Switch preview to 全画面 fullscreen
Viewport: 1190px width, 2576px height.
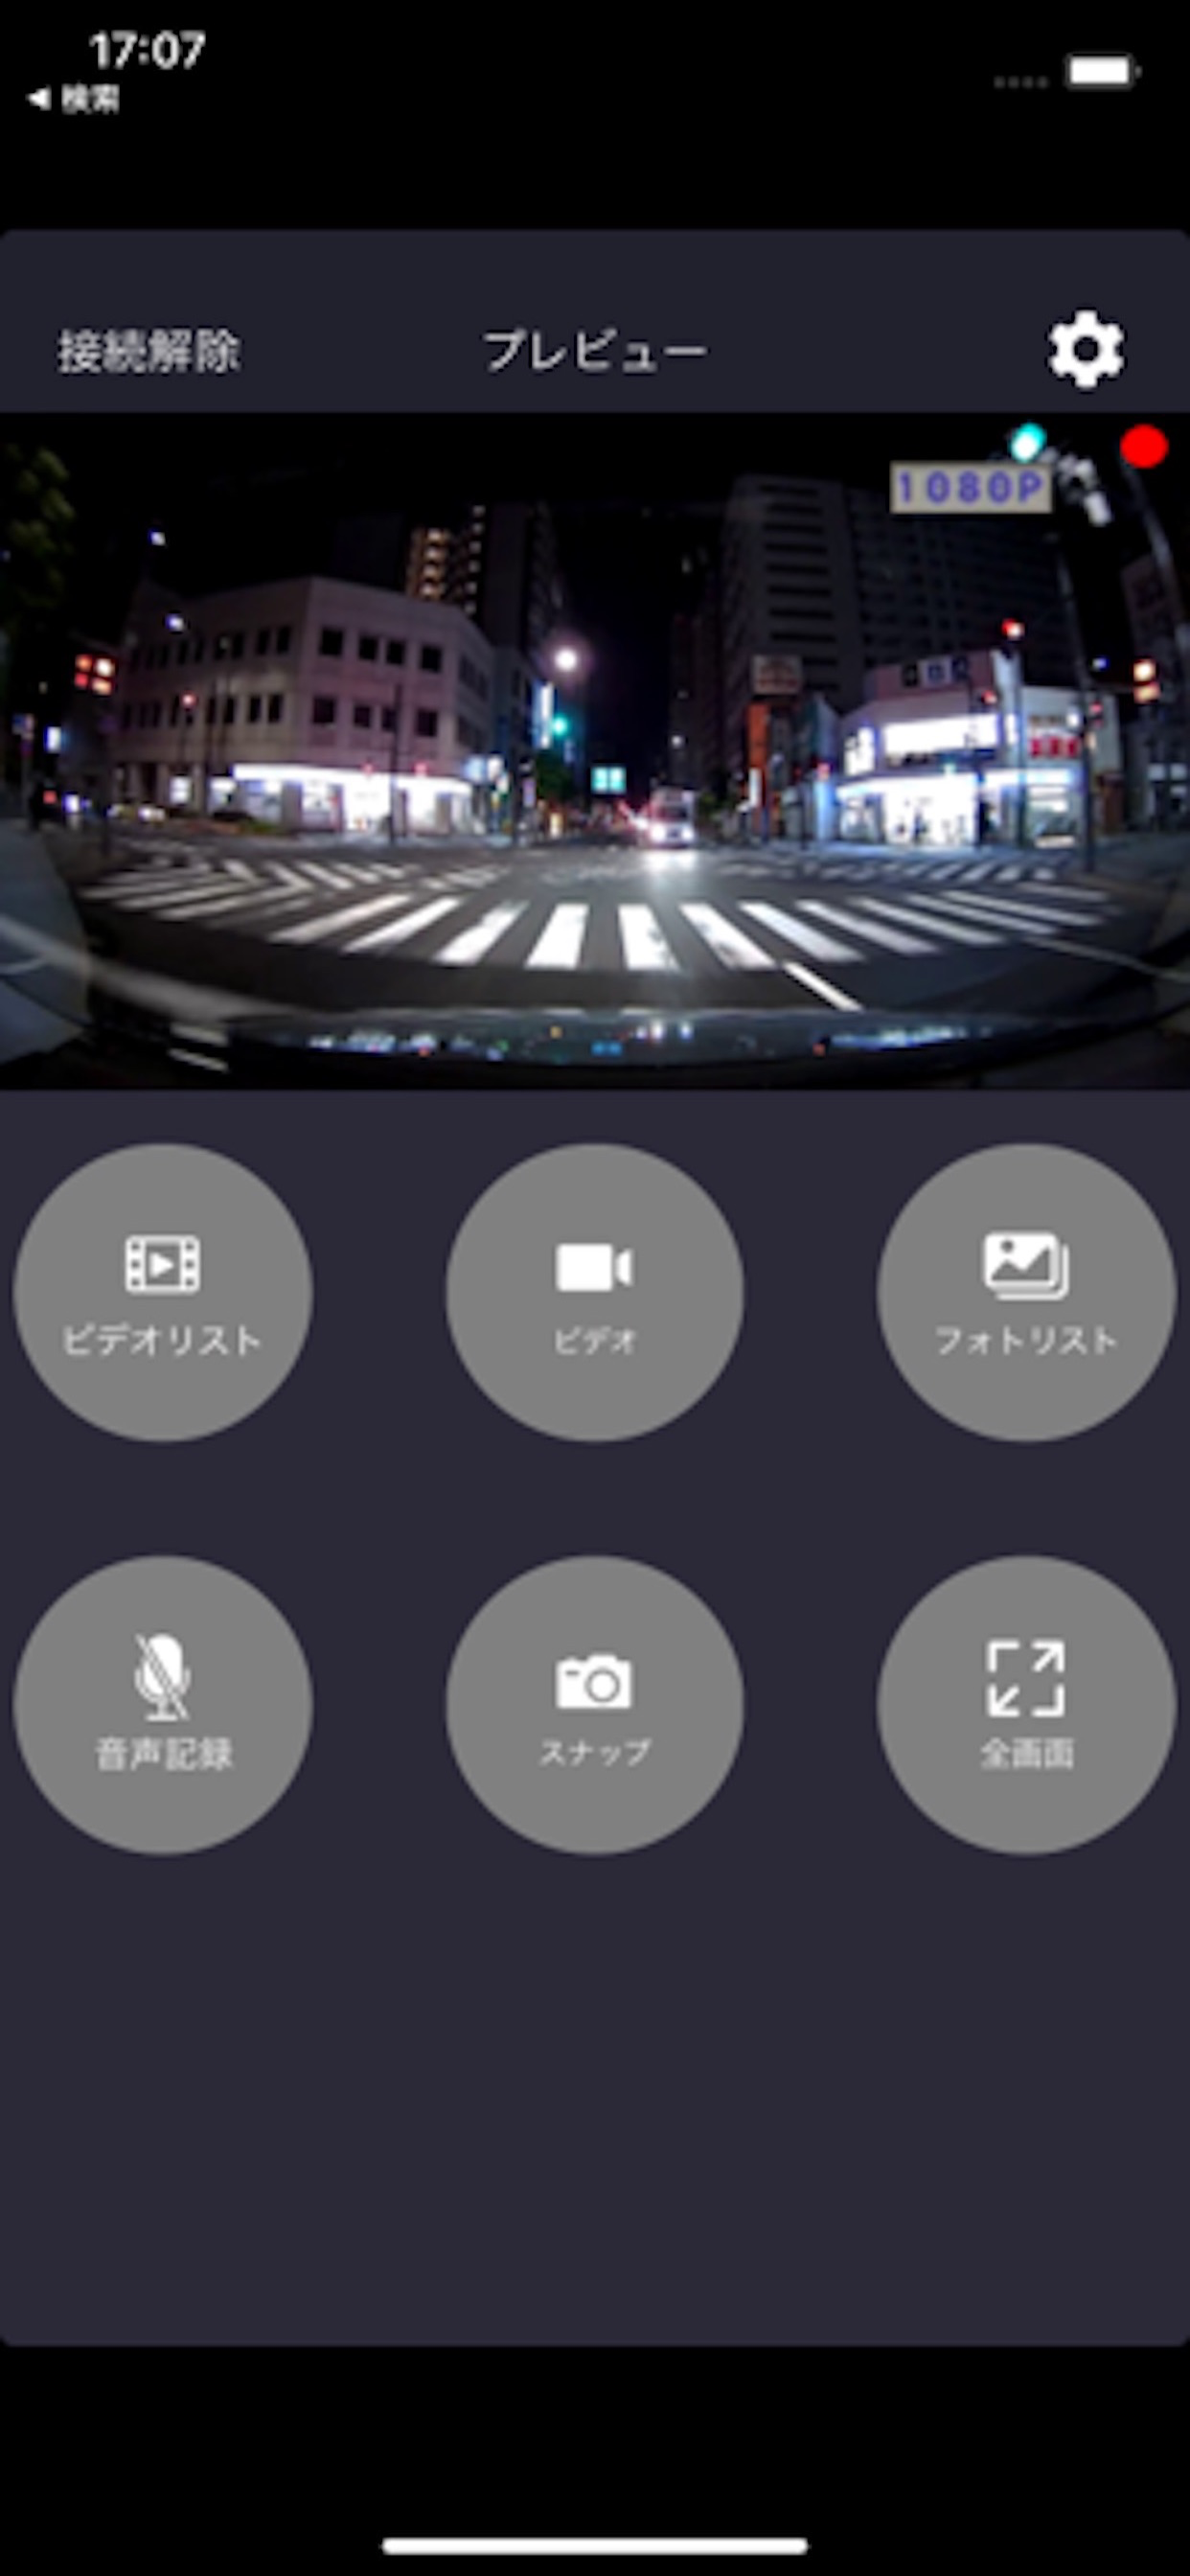pyautogui.click(x=1026, y=1705)
